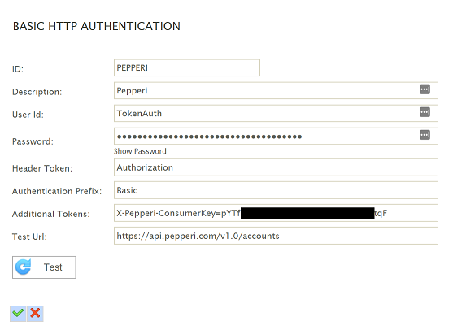Click the Test button
This screenshot has height=330, width=453.
click(44, 267)
